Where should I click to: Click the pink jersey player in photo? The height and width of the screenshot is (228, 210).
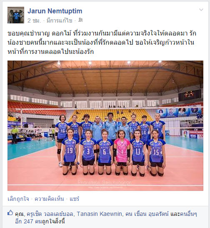click(122, 152)
